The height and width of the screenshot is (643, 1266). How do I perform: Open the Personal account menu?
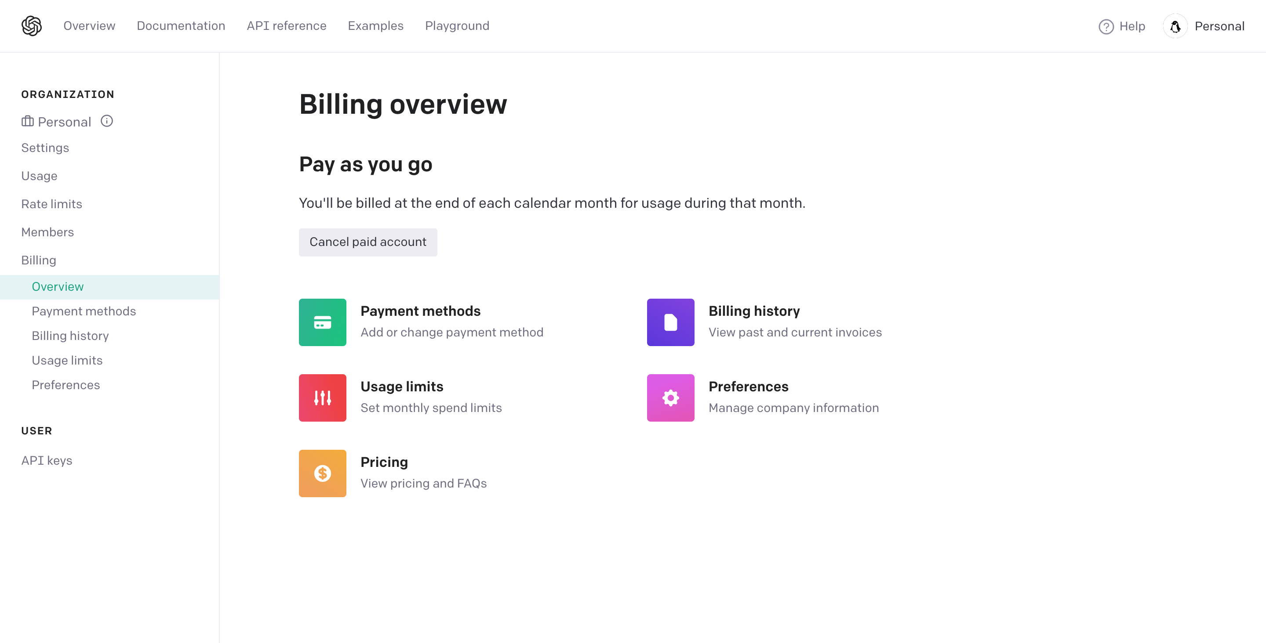1219,26
